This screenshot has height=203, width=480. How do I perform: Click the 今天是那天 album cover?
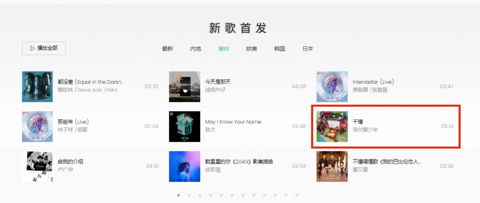[185, 87]
